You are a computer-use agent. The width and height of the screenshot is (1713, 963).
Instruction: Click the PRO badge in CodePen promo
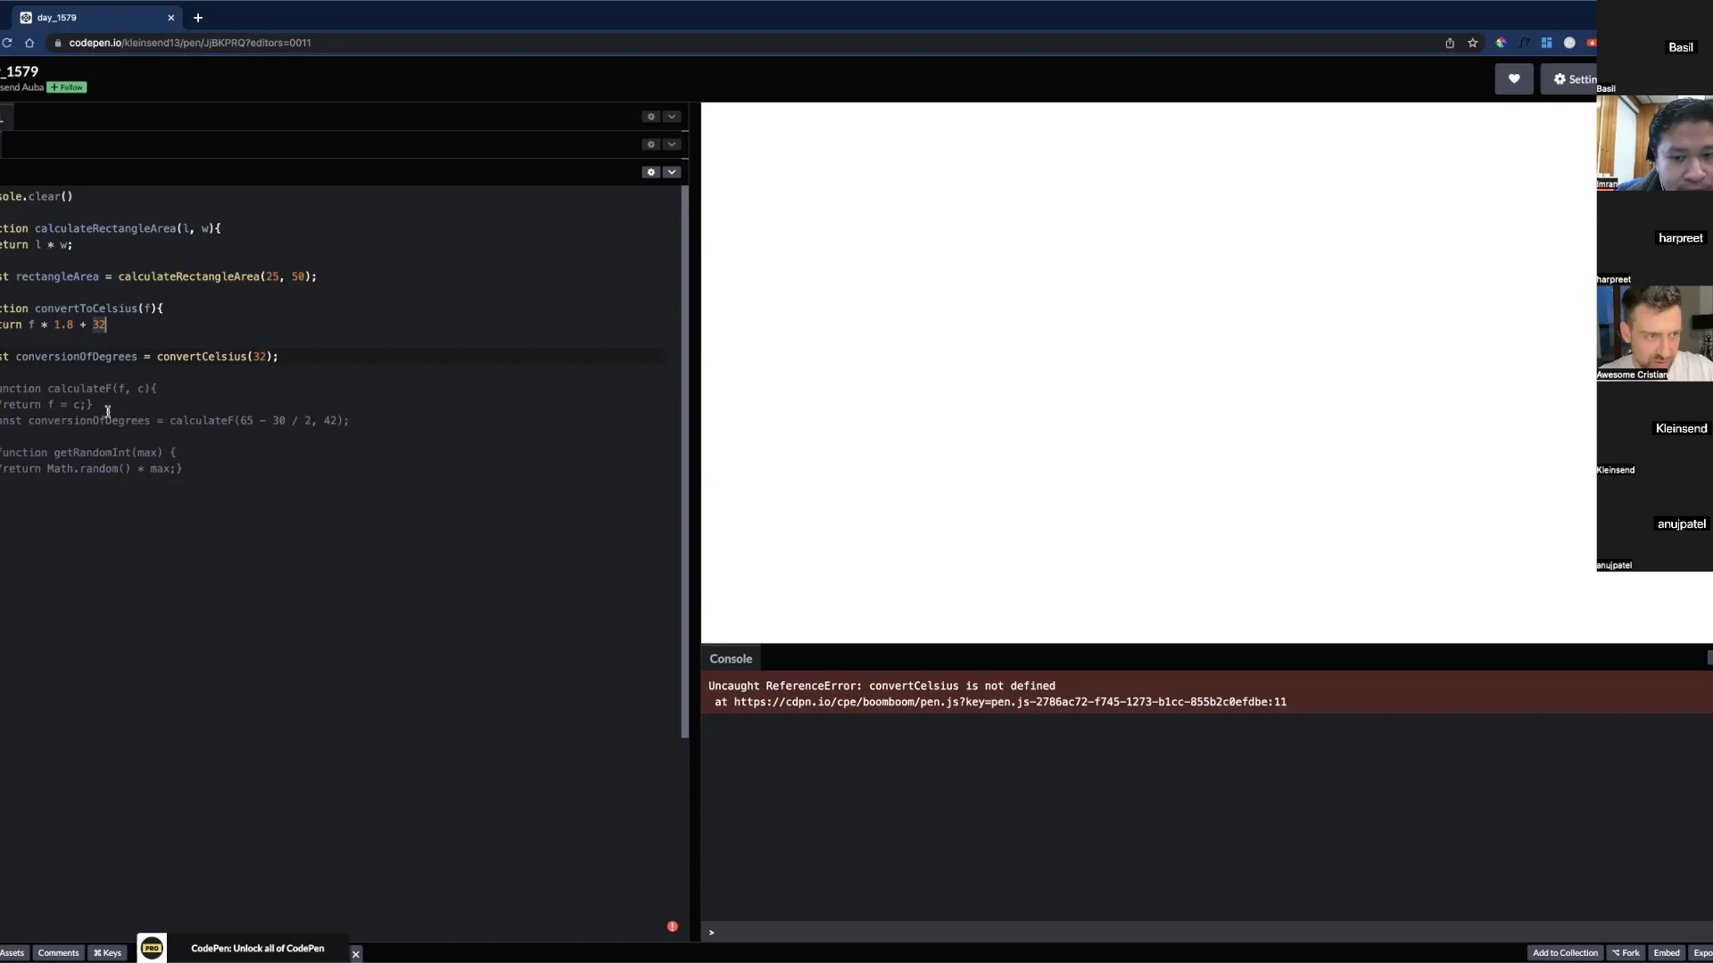(152, 948)
